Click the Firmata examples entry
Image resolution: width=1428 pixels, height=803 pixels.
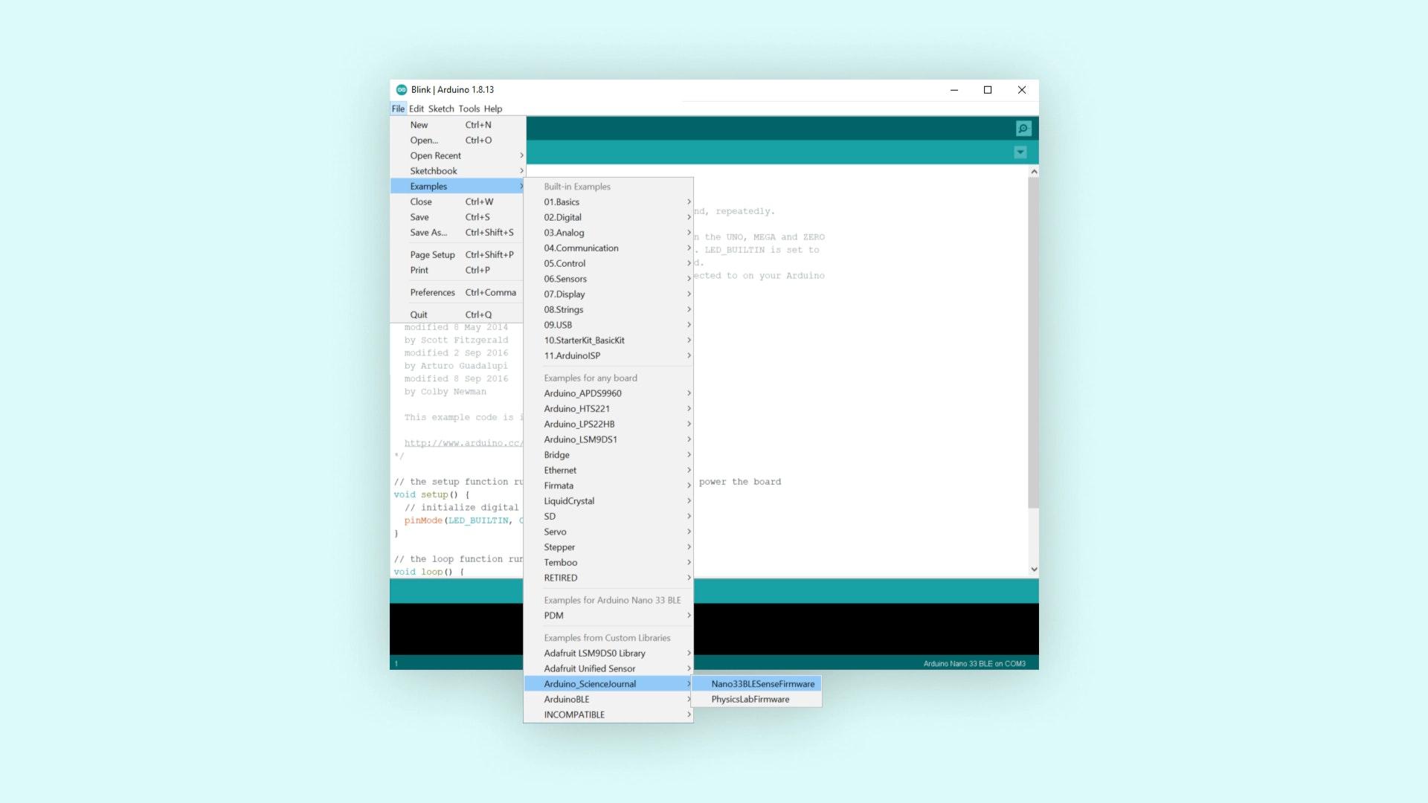pyautogui.click(x=559, y=484)
